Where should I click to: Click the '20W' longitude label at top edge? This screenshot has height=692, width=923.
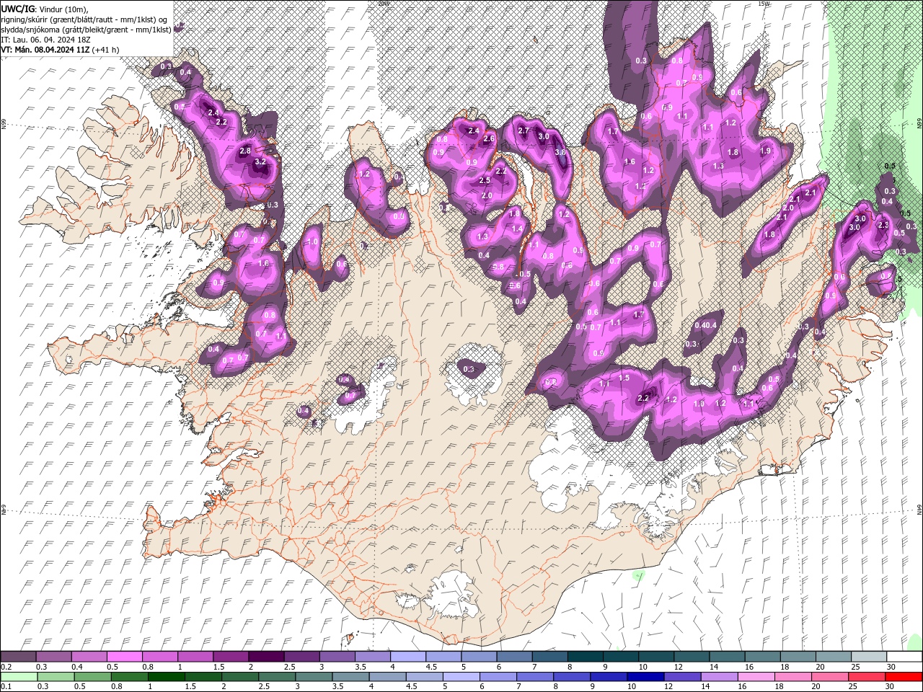pyautogui.click(x=383, y=4)
